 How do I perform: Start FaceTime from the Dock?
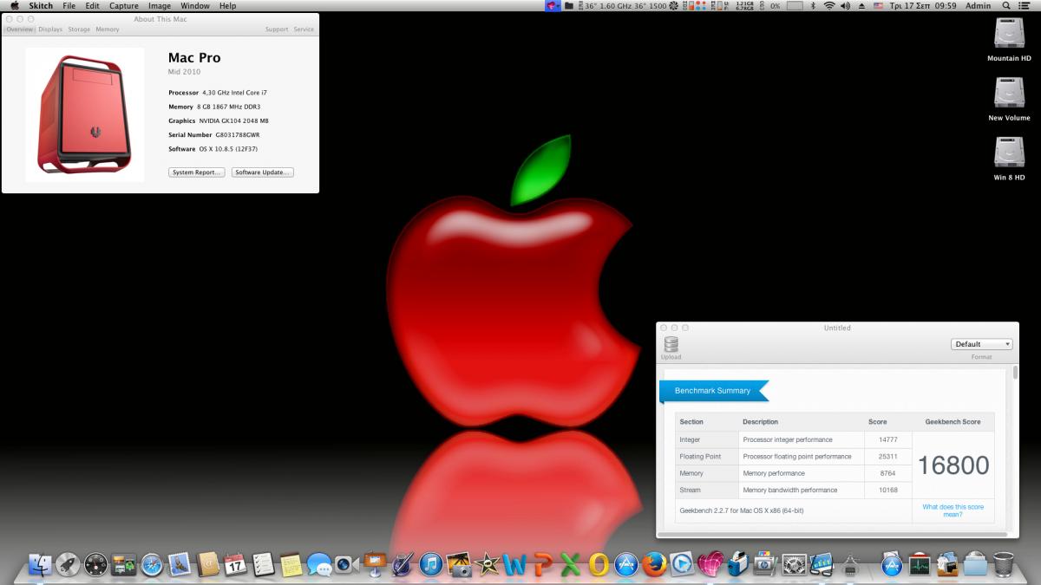pos(347,565)
